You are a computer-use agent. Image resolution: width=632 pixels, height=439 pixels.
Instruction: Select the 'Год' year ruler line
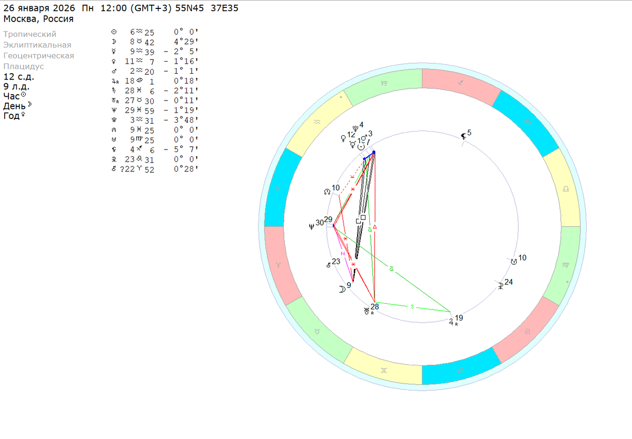tap(14, 115)
